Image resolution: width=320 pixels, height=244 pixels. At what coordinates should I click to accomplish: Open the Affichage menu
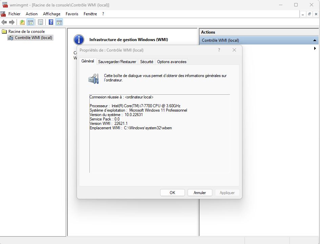[x=51, y=14]
